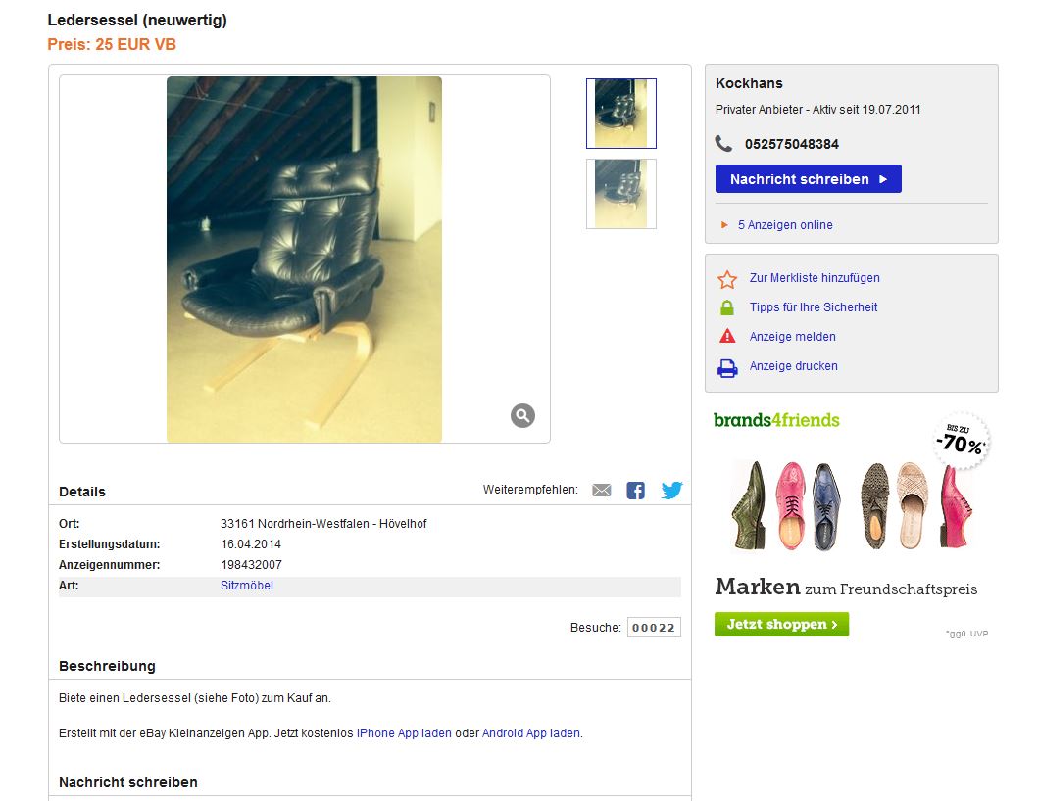Click the magnifier zoom icon on photo
Screen dimensions: 1038x801
(522, 415)
